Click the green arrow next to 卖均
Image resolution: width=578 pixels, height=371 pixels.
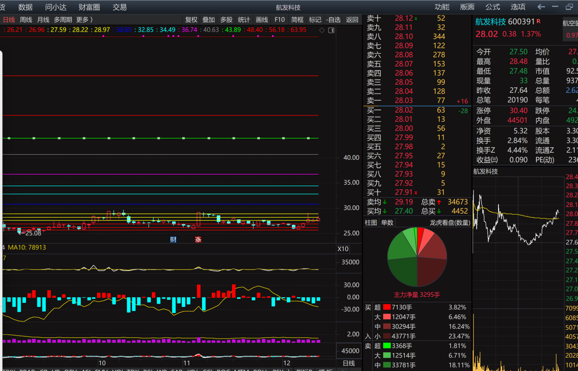385,202
